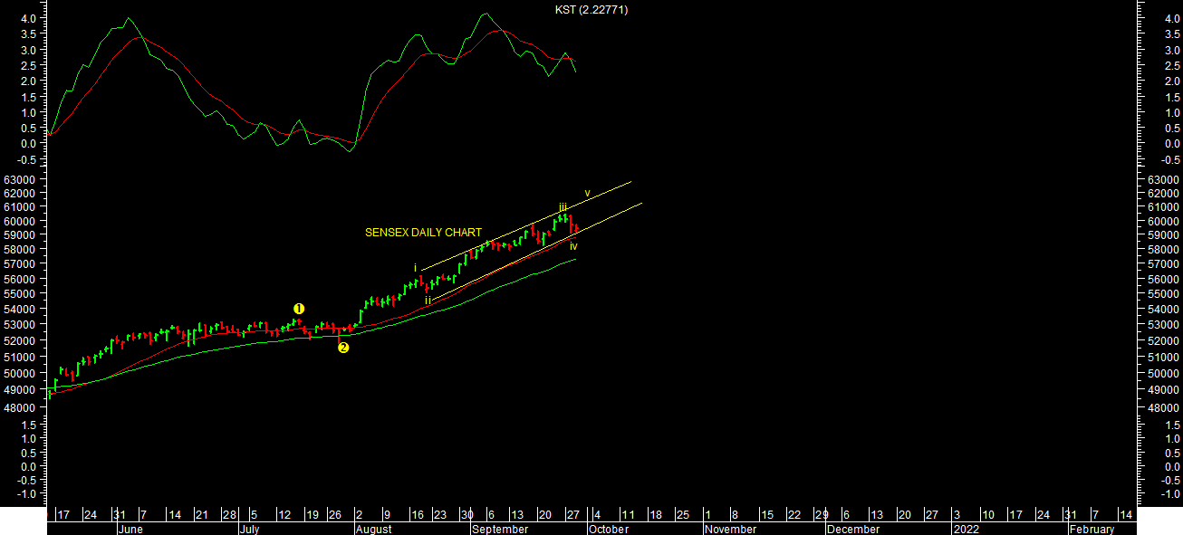Click the KST (2.22771) indicator title

[x=591, y=10]
